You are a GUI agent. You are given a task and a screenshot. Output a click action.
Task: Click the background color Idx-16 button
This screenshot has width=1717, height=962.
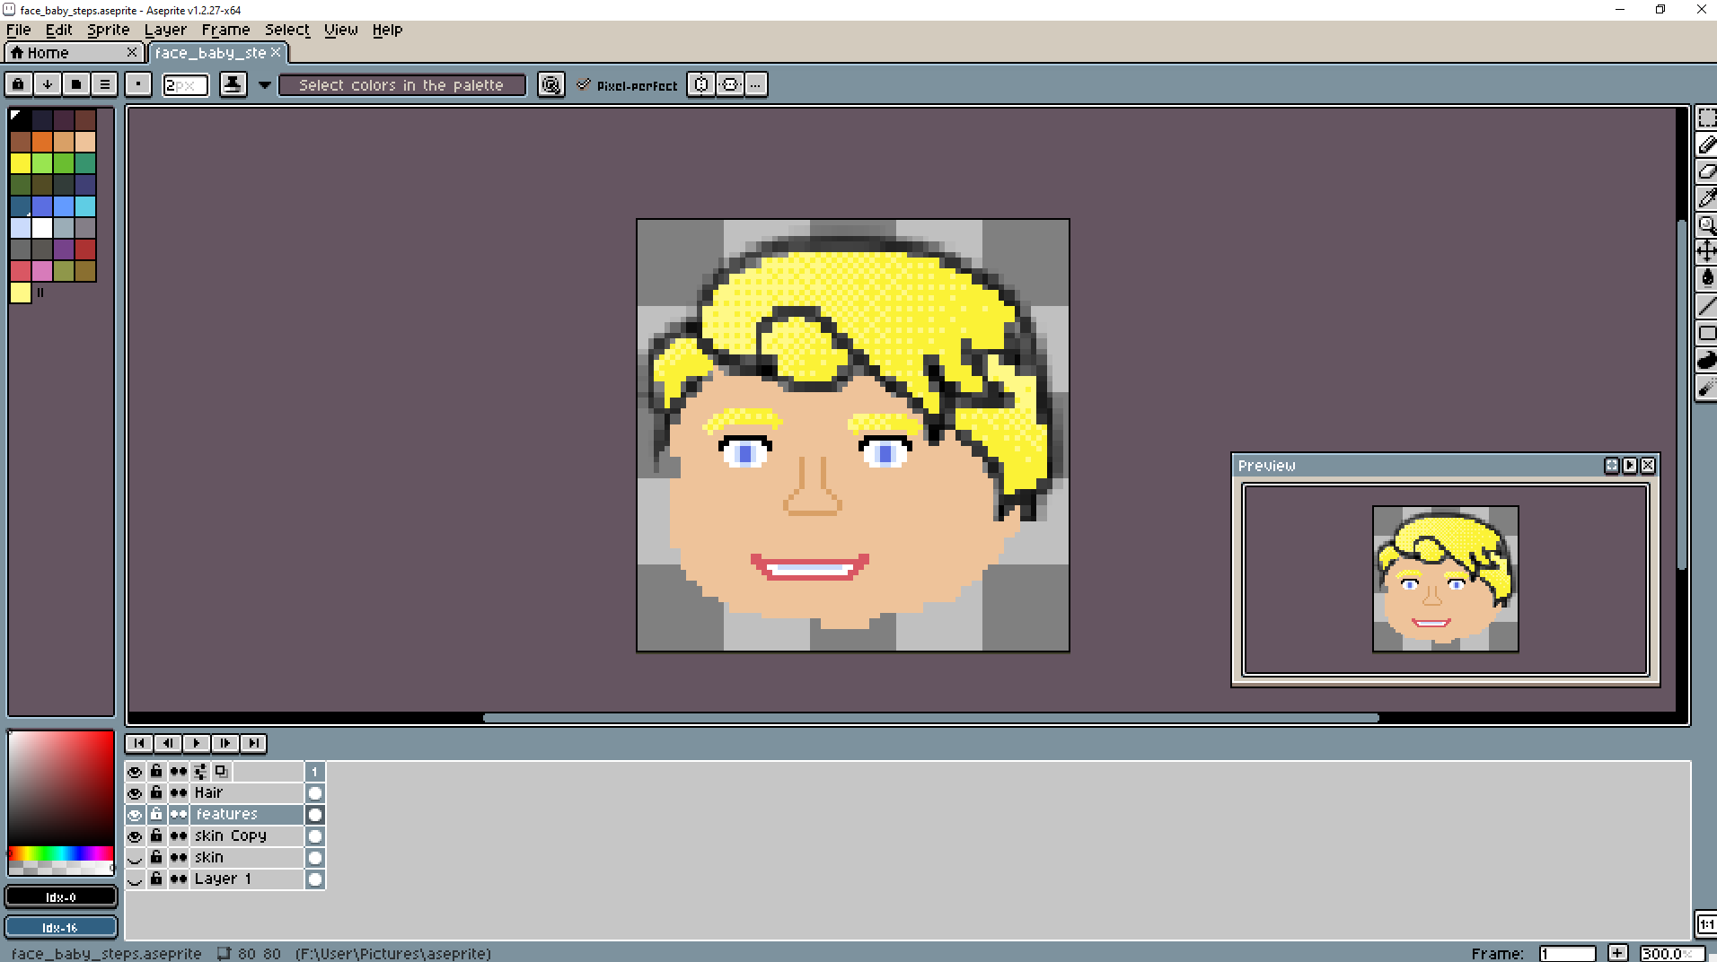pyautogui.click(x=61, y=927)
